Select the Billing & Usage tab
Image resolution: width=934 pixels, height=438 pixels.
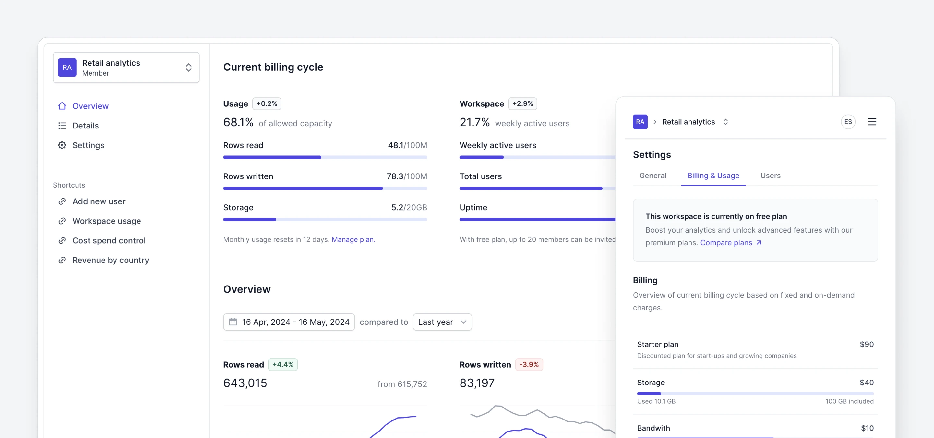tap(713, 176)
